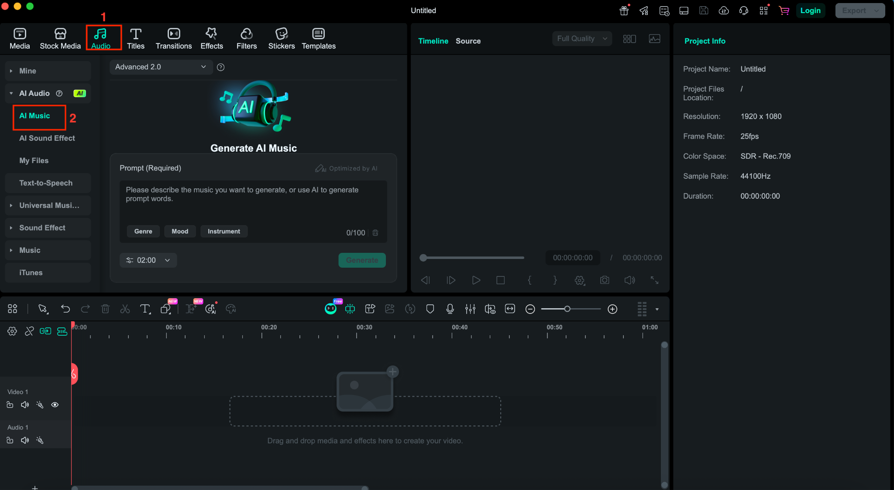
Task: Click the support headset icon
Action: tap(744, 10)
